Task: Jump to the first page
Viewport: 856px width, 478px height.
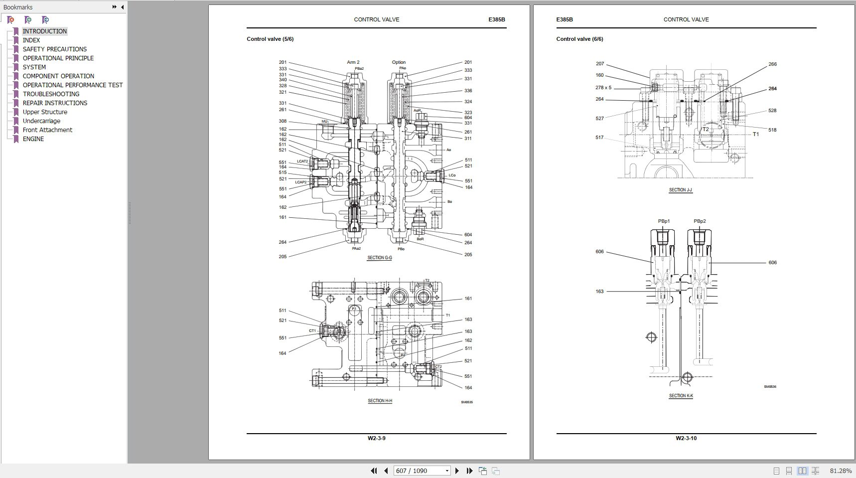Action: pos(374,471)
